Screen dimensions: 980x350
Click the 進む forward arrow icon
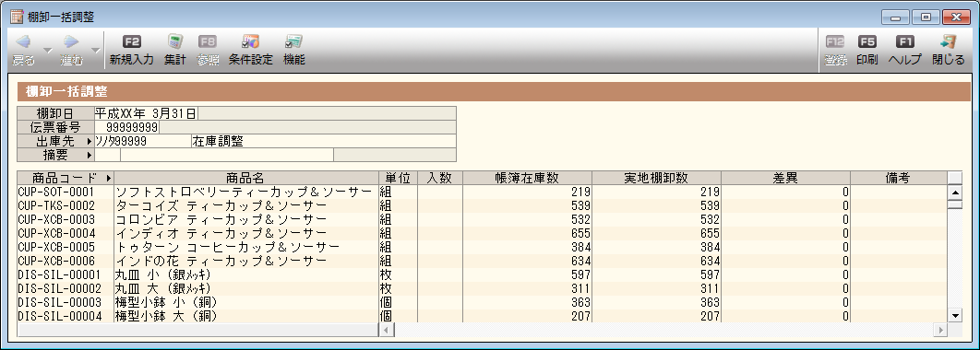(x=71, y=41)
